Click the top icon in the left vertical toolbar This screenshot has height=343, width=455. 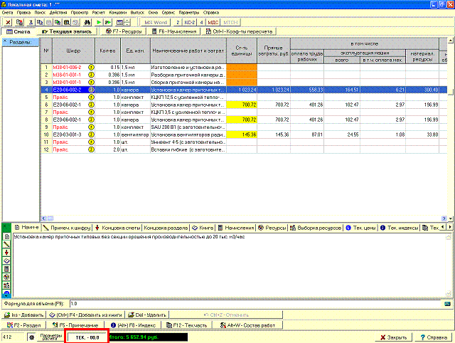[6, 236]
